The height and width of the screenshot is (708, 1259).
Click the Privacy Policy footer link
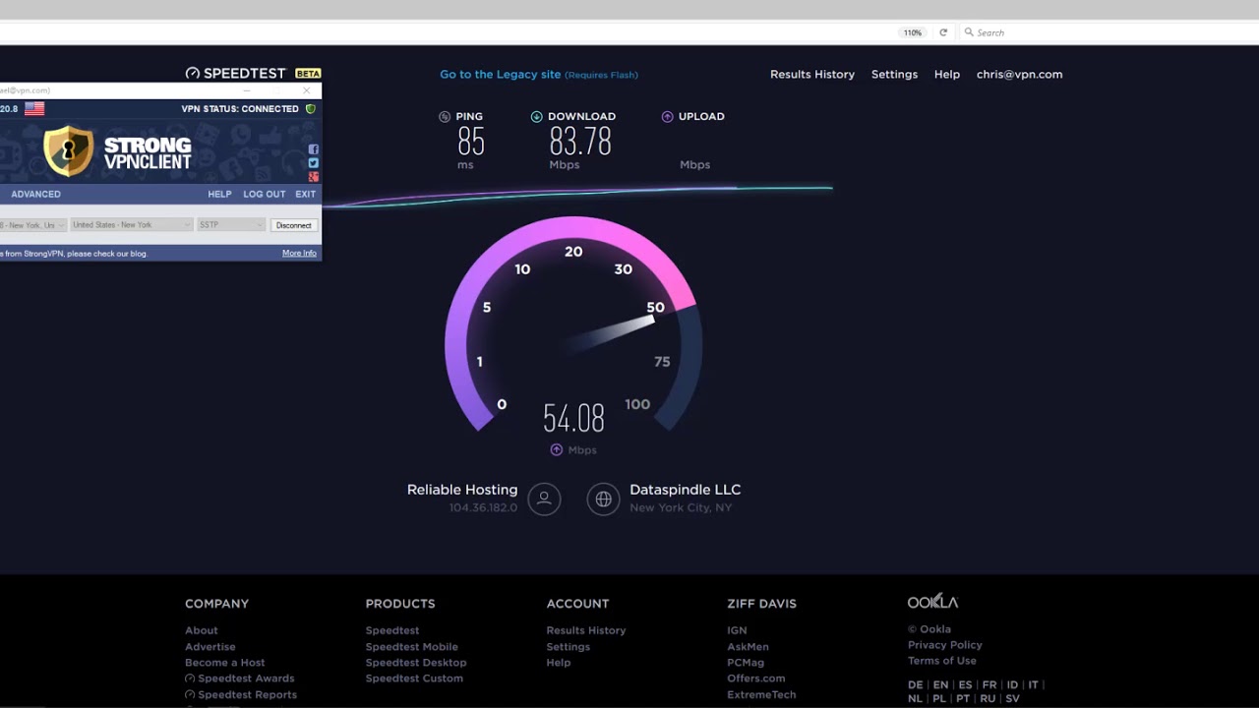click(x=945, y=645)
